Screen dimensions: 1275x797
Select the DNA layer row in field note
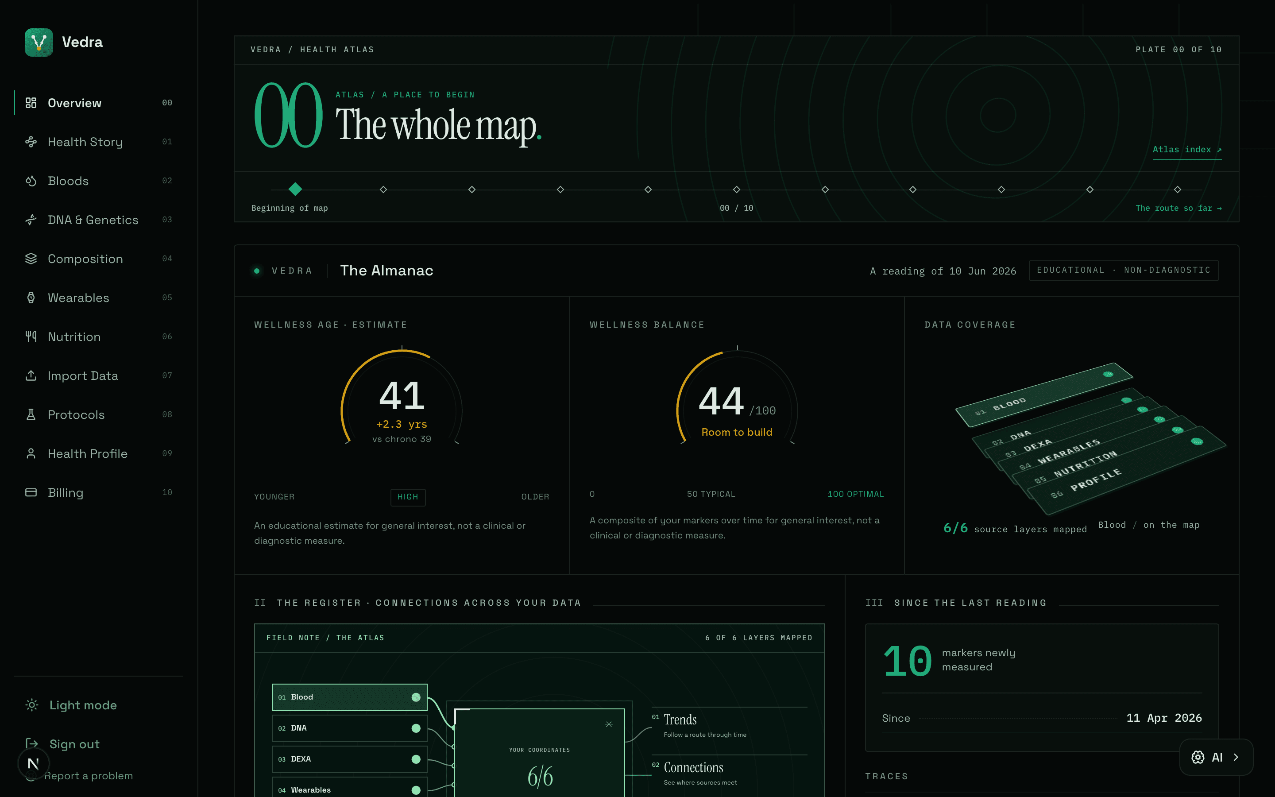tap(349, 728)
